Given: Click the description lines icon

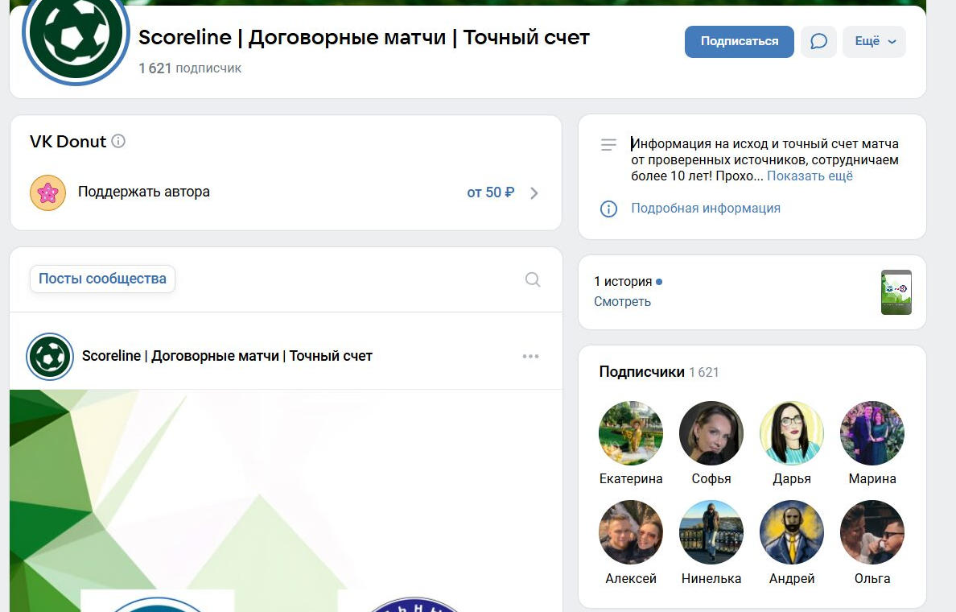Looking at the screenshot, I should click(608, 145).
